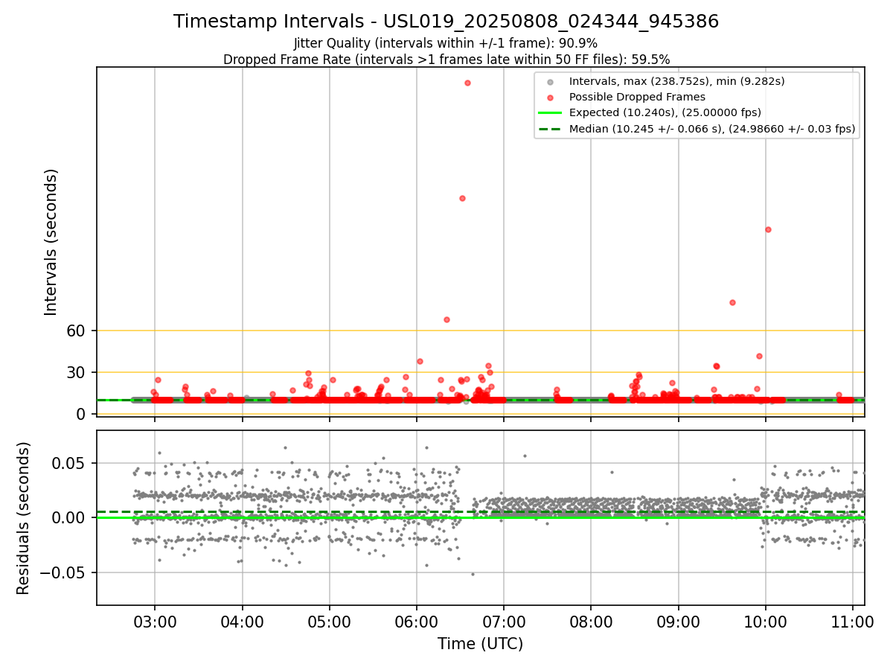This screenshot has width=893, height=670.
Task: Click the 09:00 x-axis tick label
Action: coord(679,622)
